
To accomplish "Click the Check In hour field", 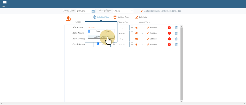I will click(92, 31).
